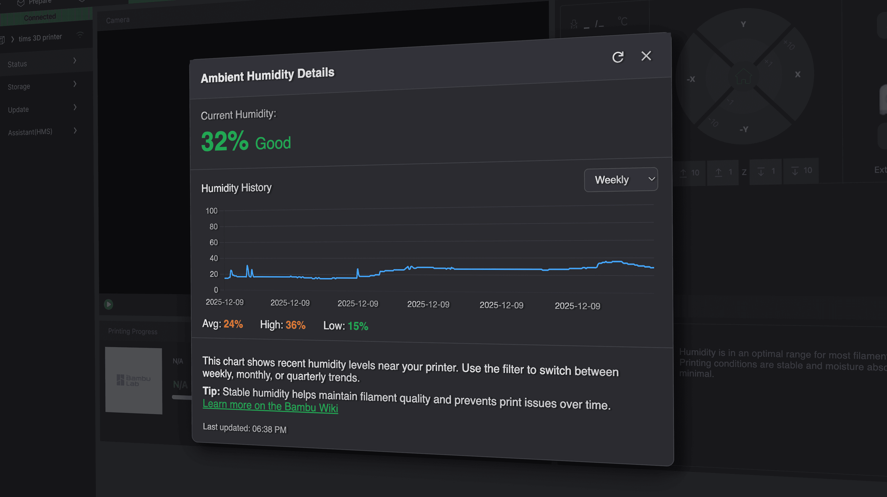Select tims 3D printer device entry
The height and width of the screenshot is (497, 887).
click(40, 38)
